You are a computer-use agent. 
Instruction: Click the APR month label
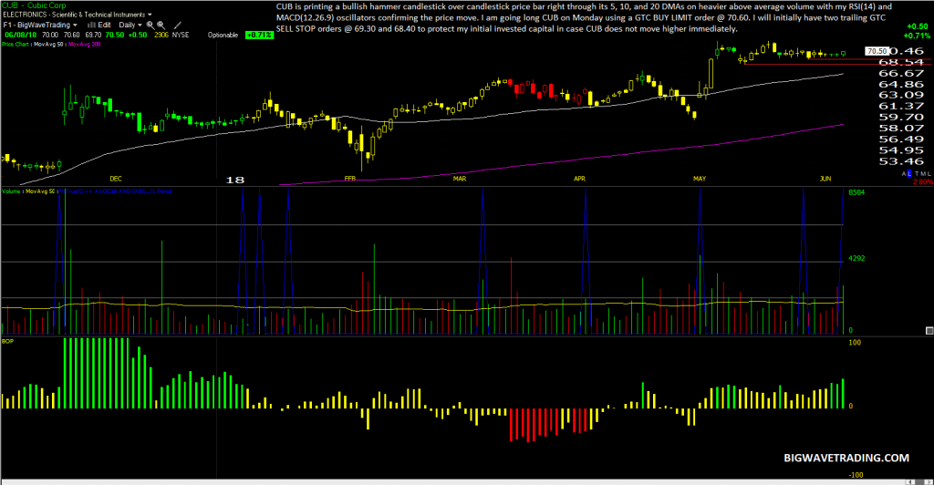pos(579,179)
